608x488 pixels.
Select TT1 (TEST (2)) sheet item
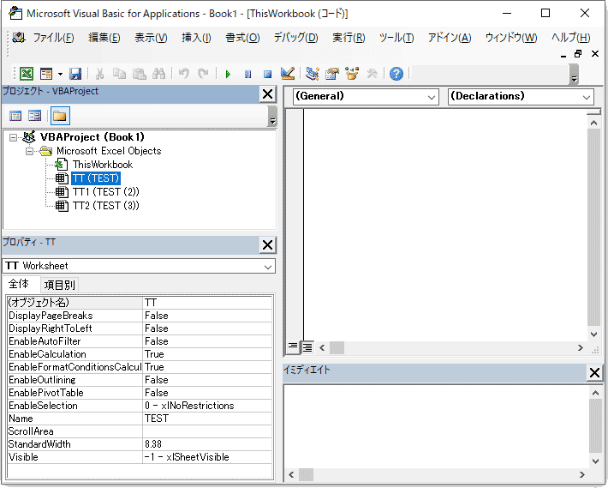pyautogui.click(x=106, y=192)
